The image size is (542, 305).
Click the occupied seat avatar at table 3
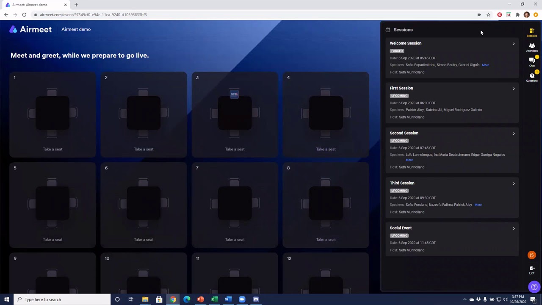pyautogui.click(x=234, y=94)
